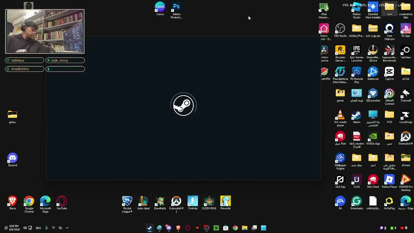Screen dimensions: 414x233
Task: Select the ELDEN RING game icon
Action: 209,203
